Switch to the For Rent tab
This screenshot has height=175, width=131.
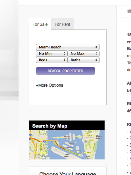pos(62,24)
